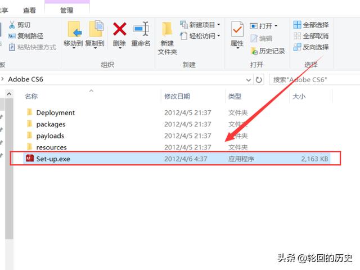Click the Edit (编辑) ribbon icon
Image resolution: width=360 pixels, height=270 pixels.
point(254,38)
